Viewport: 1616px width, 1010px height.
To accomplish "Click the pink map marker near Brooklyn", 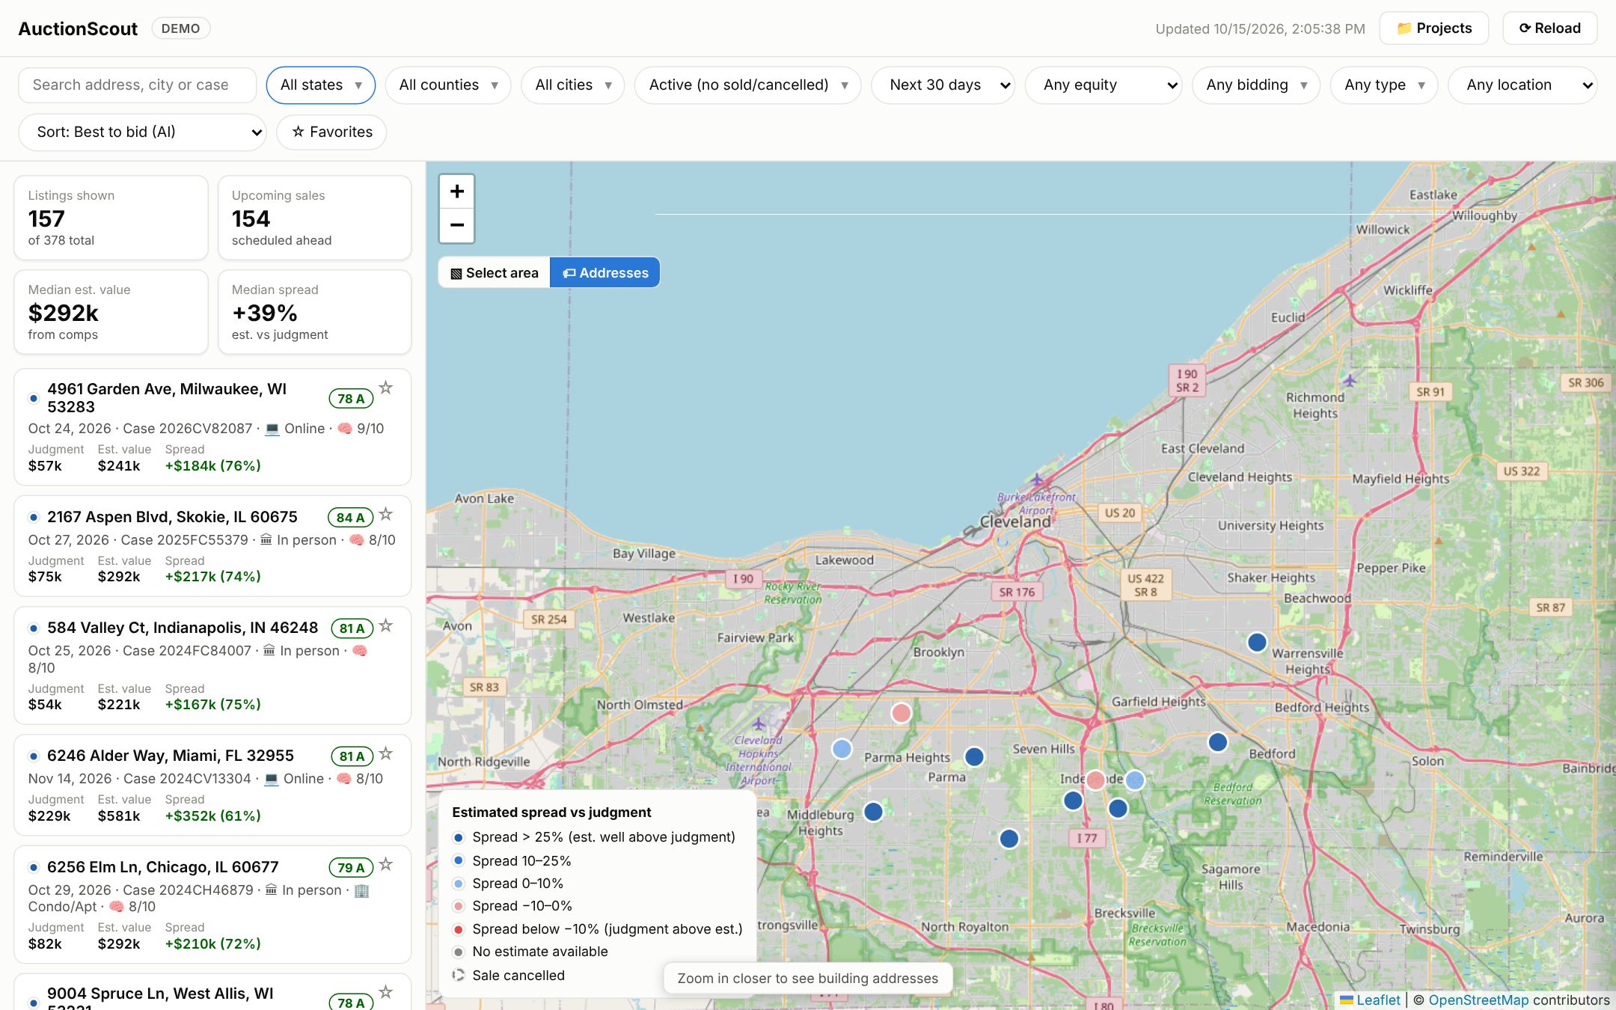I will pyautogui.click(x=902, y=712).
